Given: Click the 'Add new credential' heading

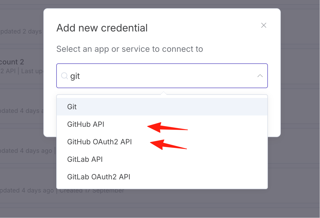Looking at the screenshot, I should [102, 28].
